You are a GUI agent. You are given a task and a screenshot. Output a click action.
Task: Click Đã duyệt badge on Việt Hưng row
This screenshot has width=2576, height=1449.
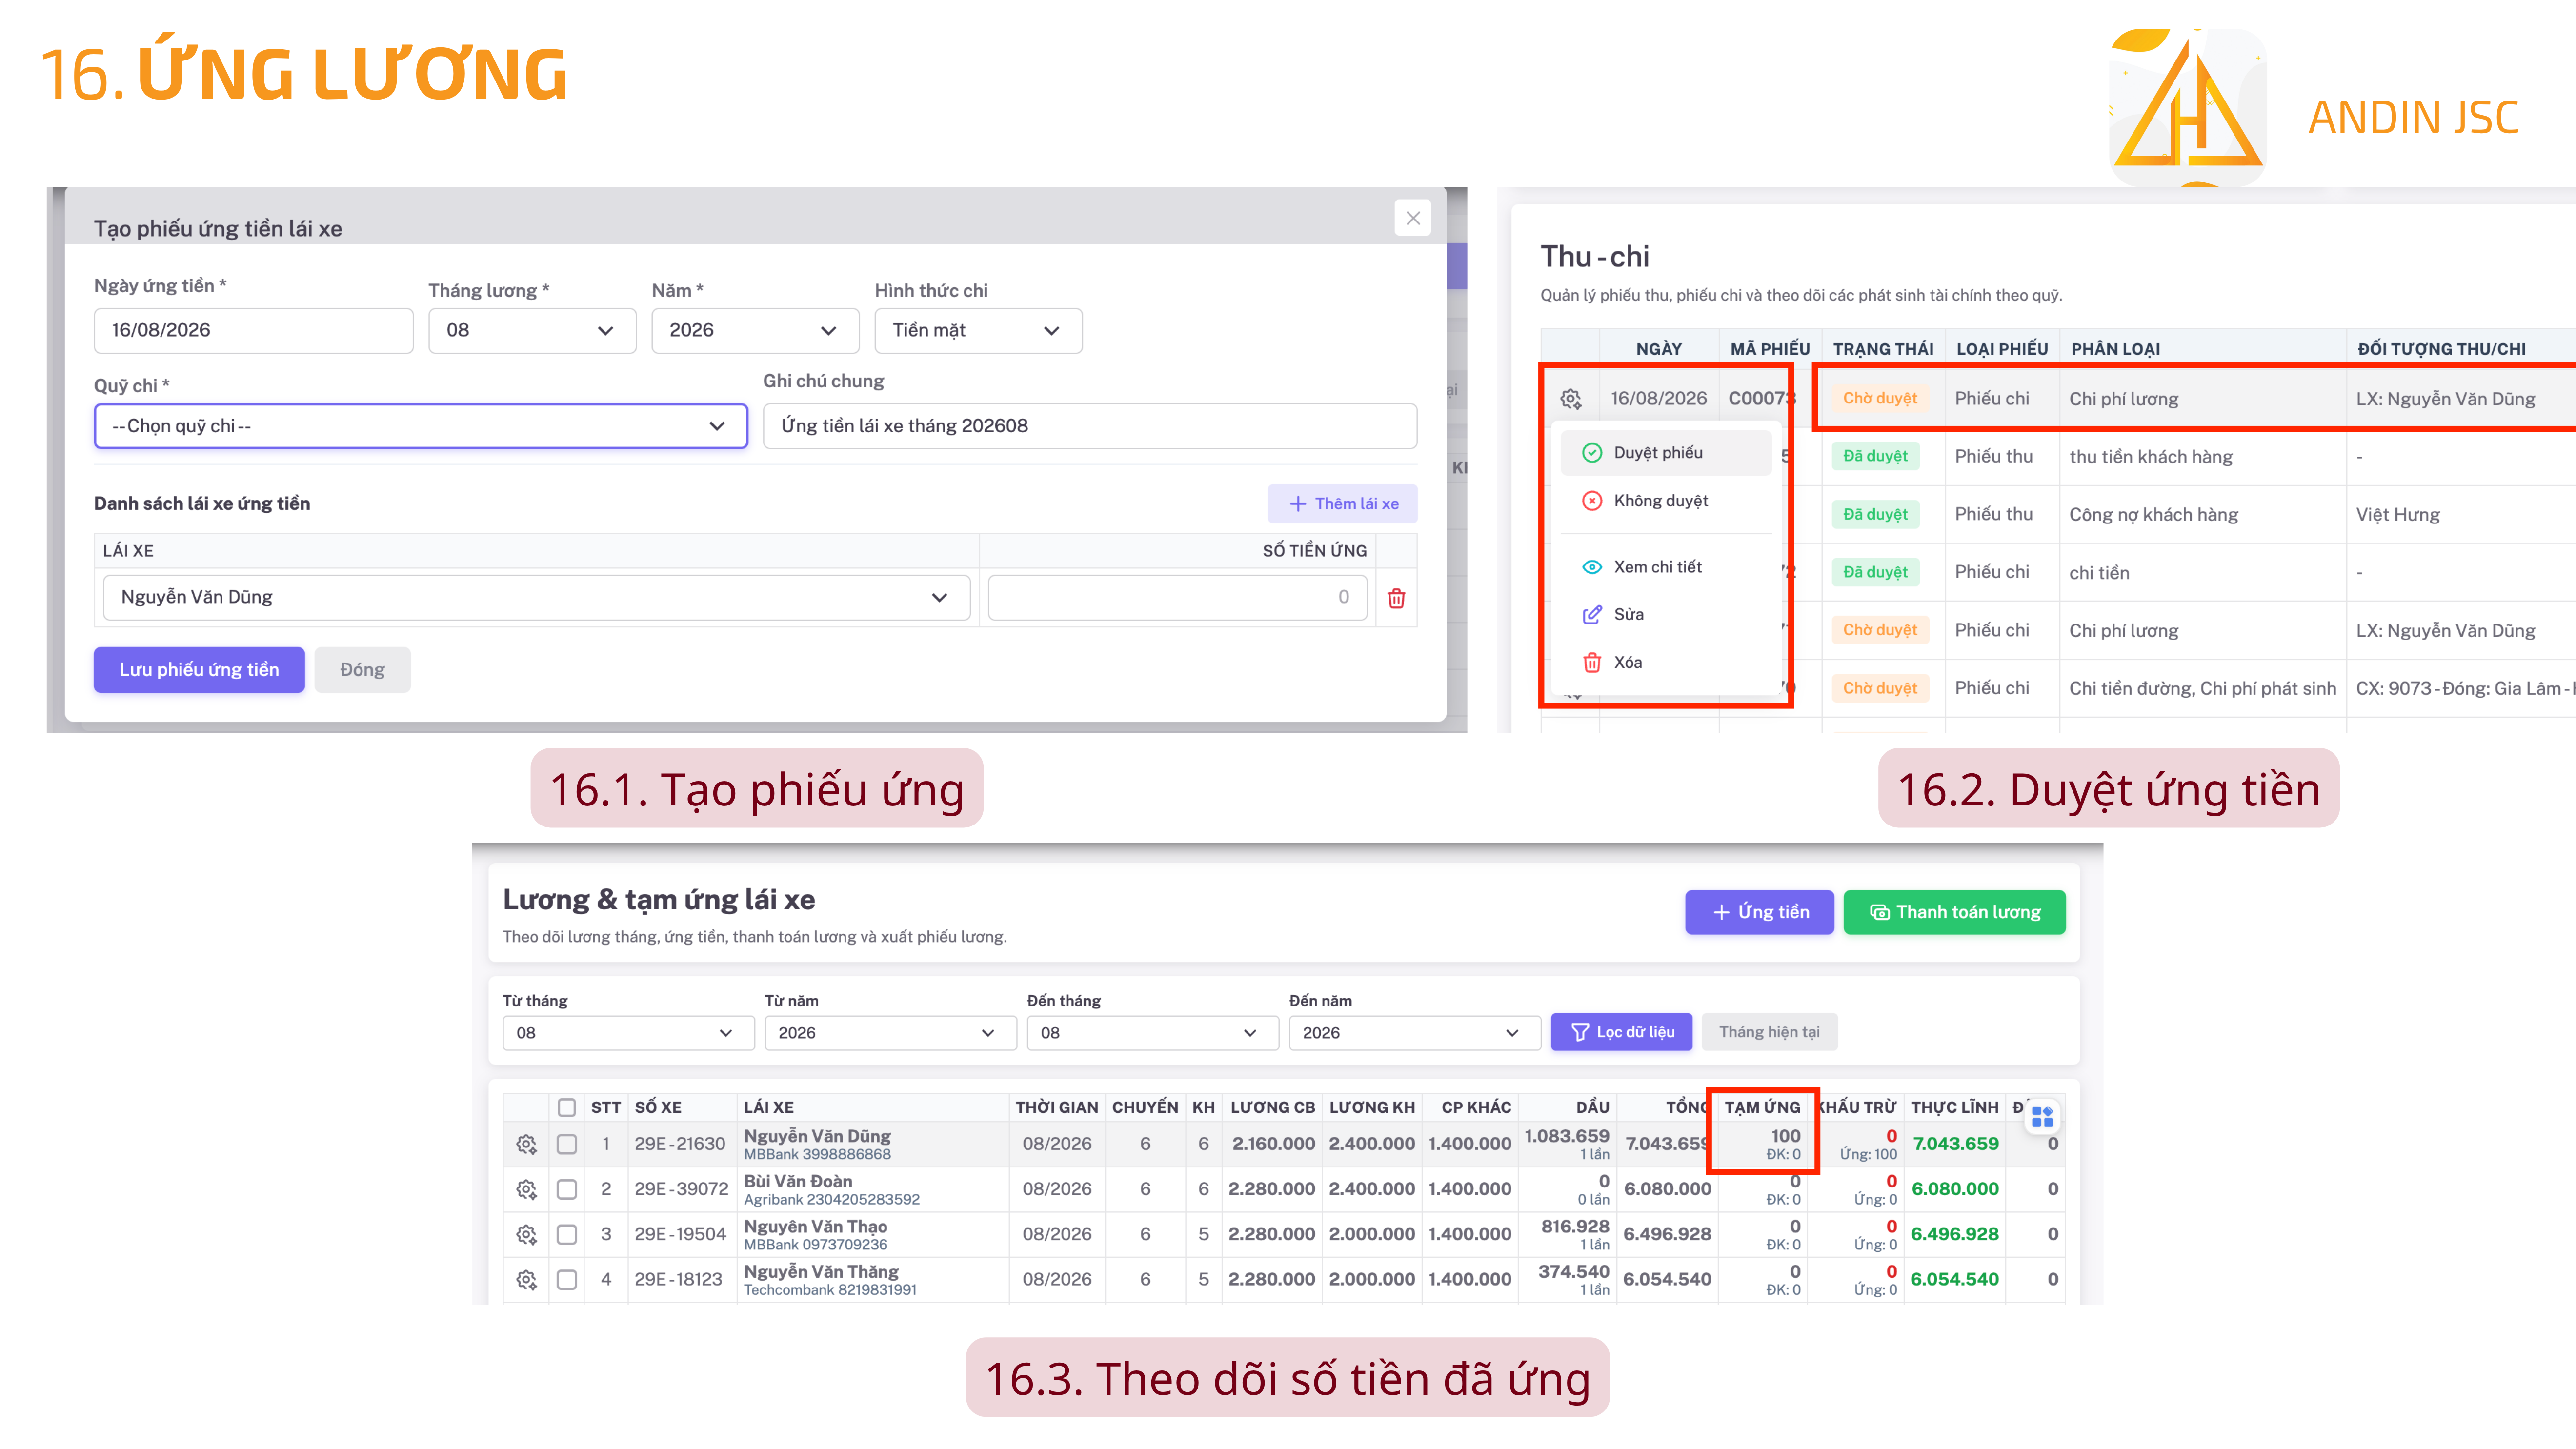1875,515
